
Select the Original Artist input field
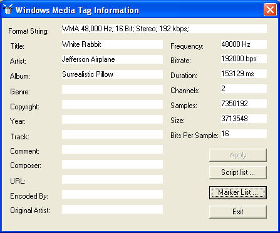(112, 209)
